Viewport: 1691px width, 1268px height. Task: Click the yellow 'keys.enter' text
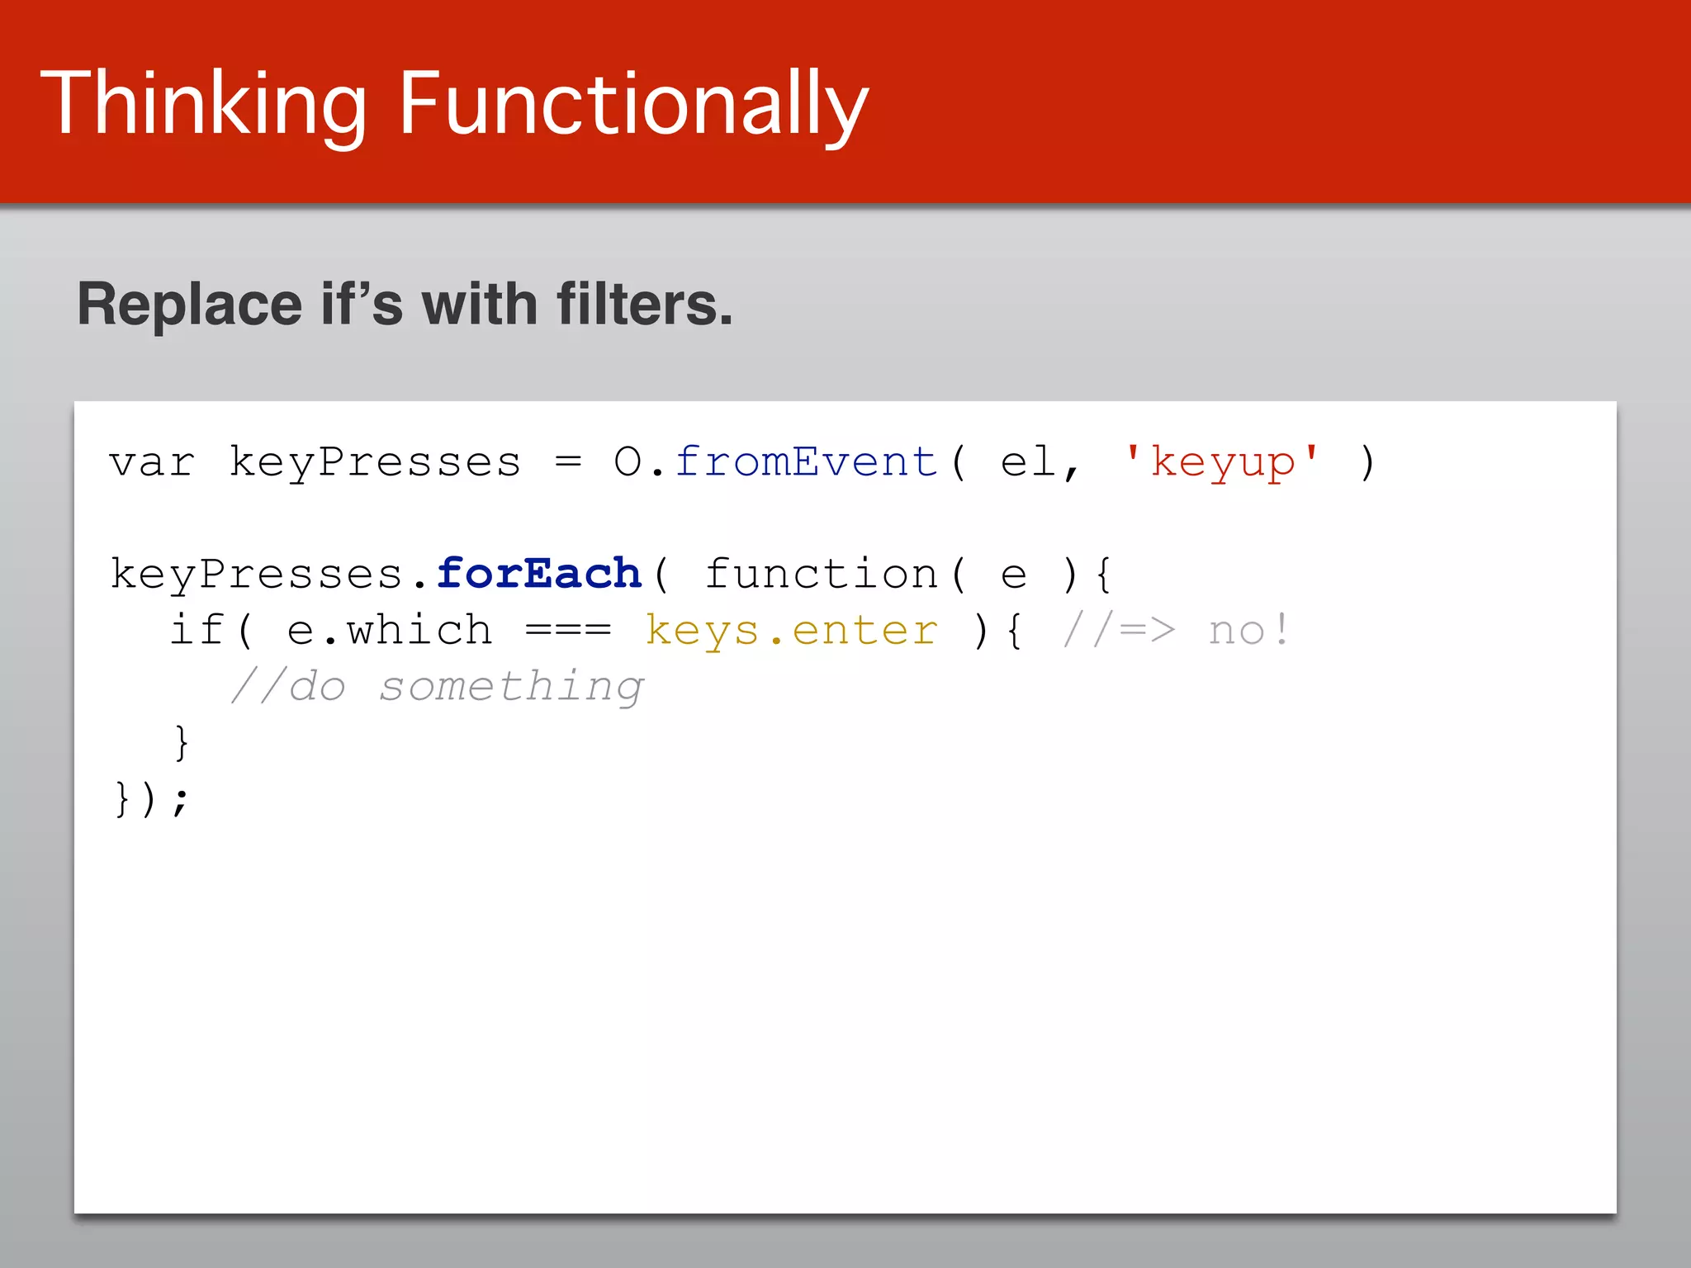(x=791, y=631)
